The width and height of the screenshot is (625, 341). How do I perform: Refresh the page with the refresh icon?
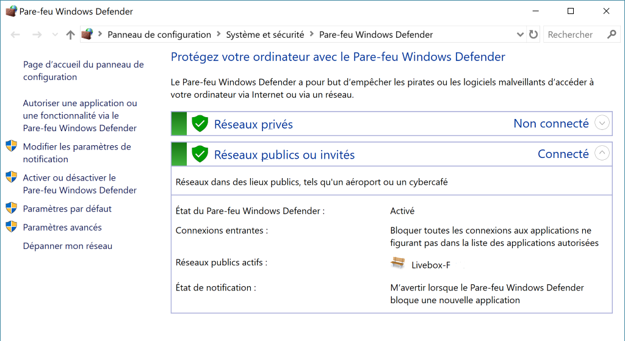533,35
